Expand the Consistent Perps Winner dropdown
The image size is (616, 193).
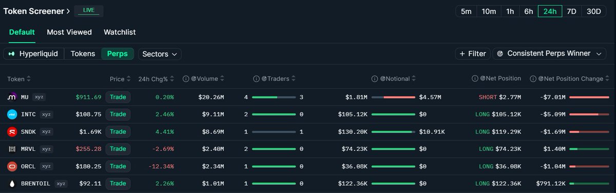[549, 53]
